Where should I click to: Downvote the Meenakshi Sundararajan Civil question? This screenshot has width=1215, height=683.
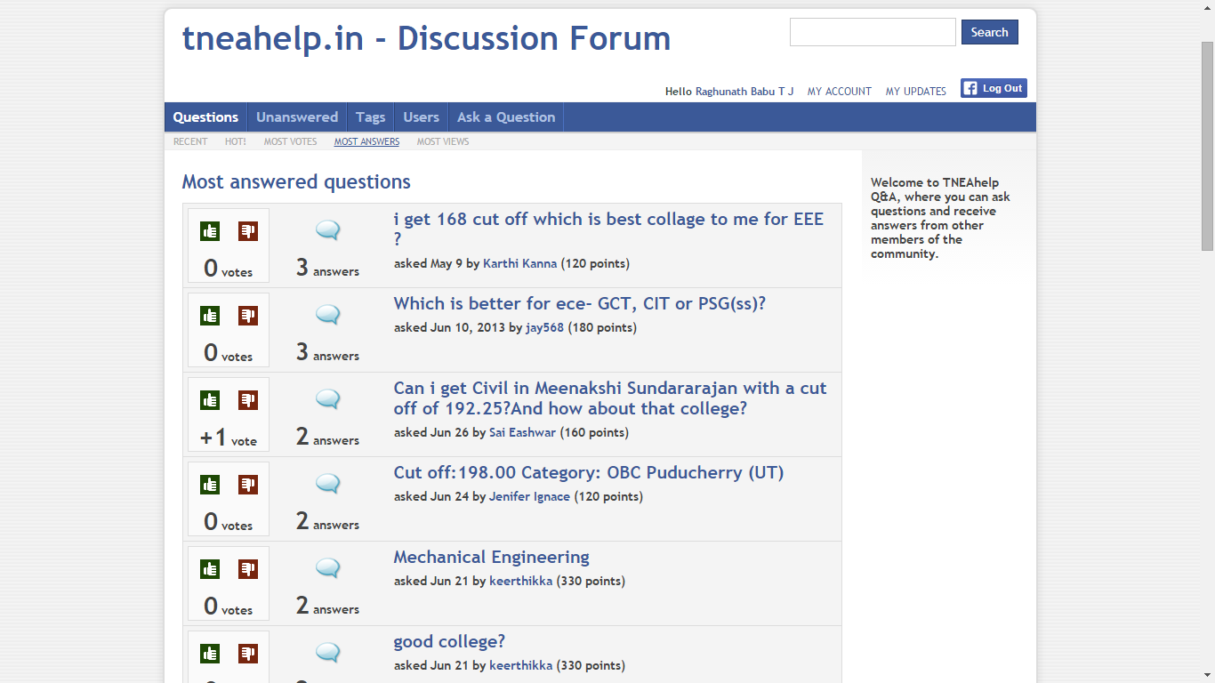(248, 400)
